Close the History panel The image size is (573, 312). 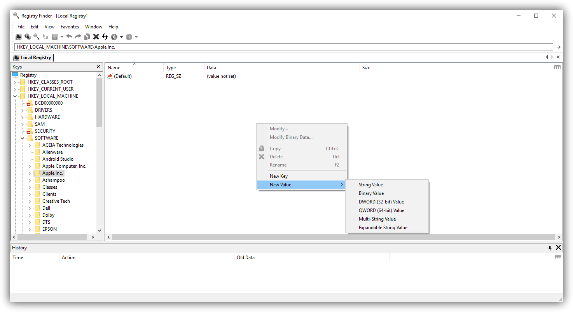pos(559,247)
